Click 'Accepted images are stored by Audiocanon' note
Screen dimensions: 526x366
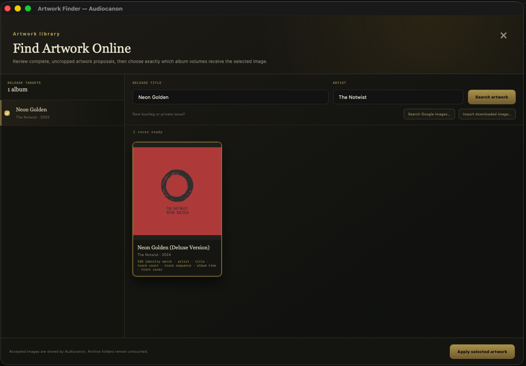tap(79, 351)
